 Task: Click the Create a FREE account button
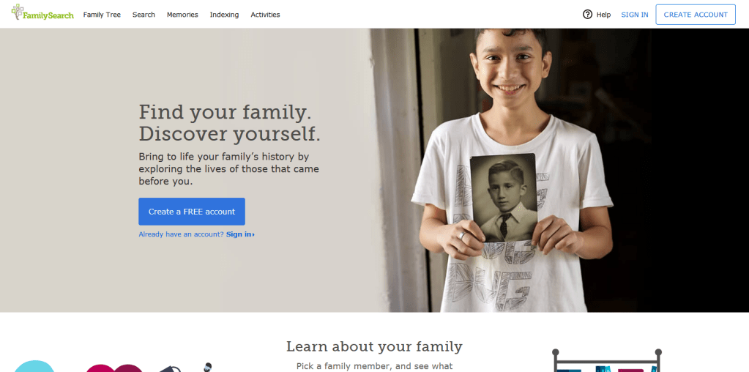pos(192,212)
